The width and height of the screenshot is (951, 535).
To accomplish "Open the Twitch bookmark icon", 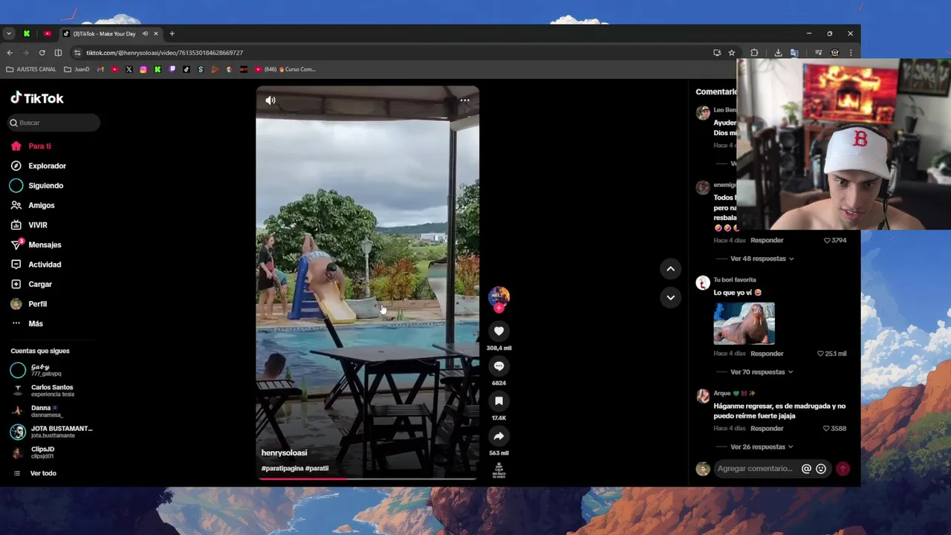I will click(172, 69).
